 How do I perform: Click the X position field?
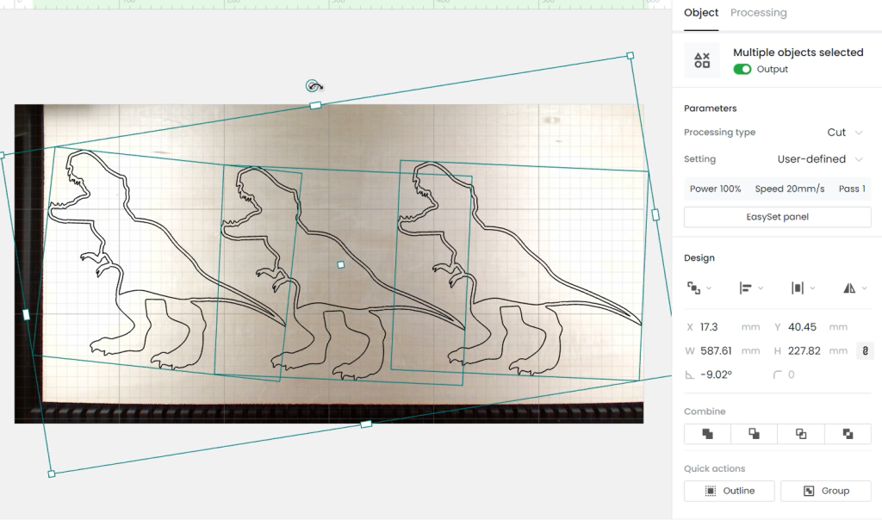[723, 327]
